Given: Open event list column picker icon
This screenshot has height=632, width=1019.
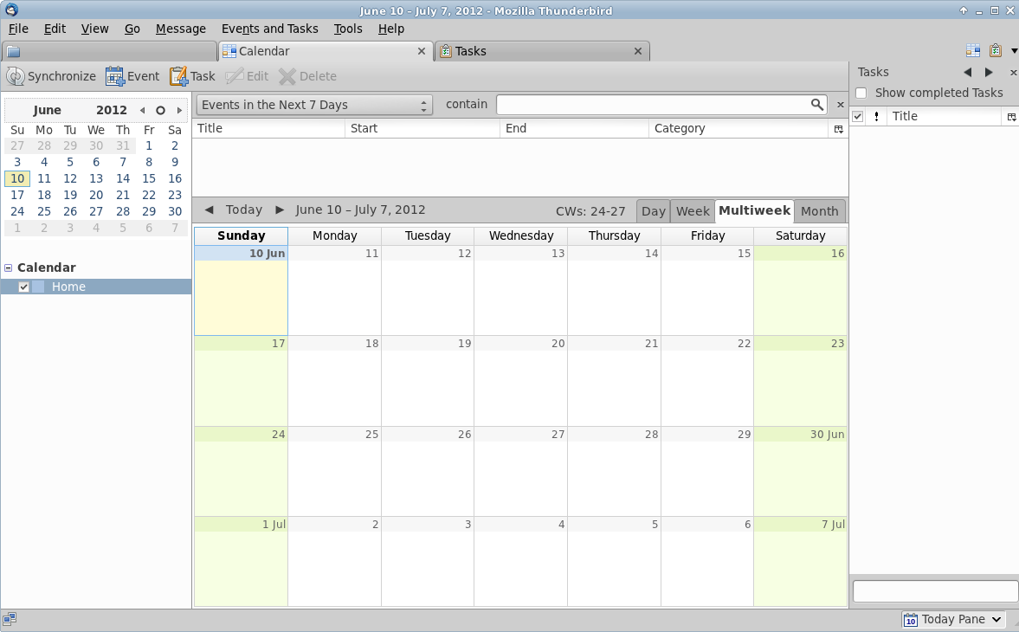Looking at the screenshot, I should pyautogui.click(x=838, y=129).
